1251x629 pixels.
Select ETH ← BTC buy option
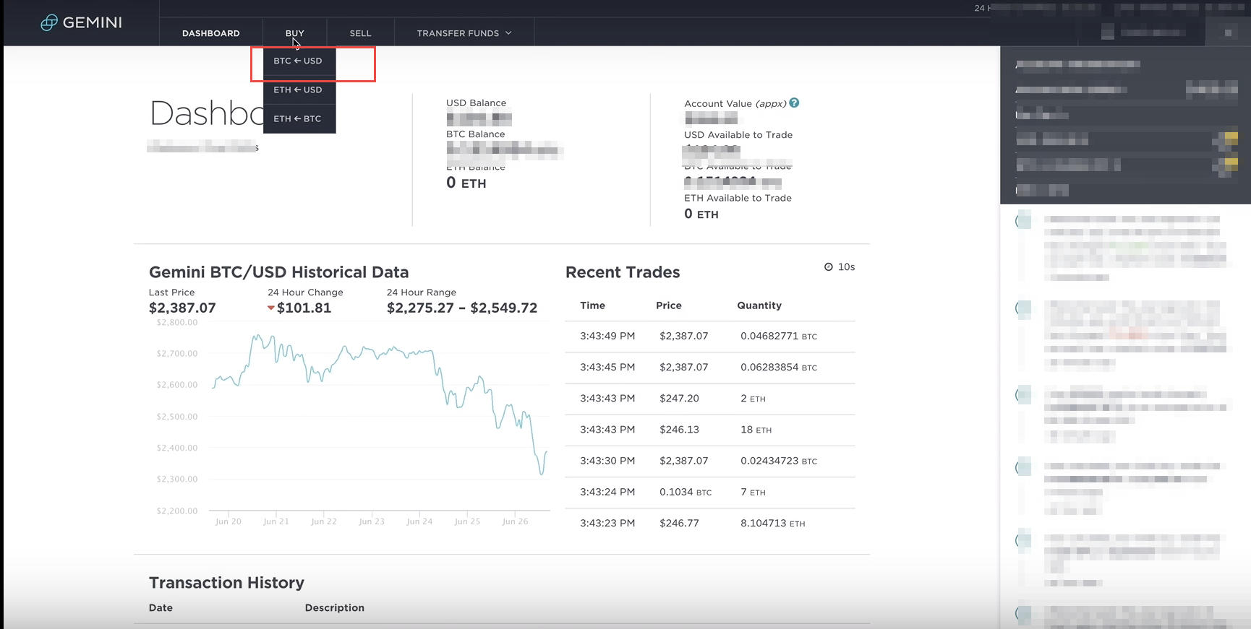point(299,118)
